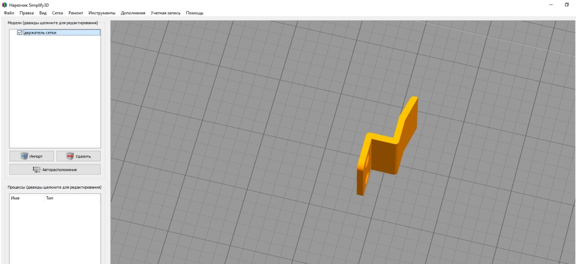
Task: Open the Правка menu
Action: click(27, 13)
